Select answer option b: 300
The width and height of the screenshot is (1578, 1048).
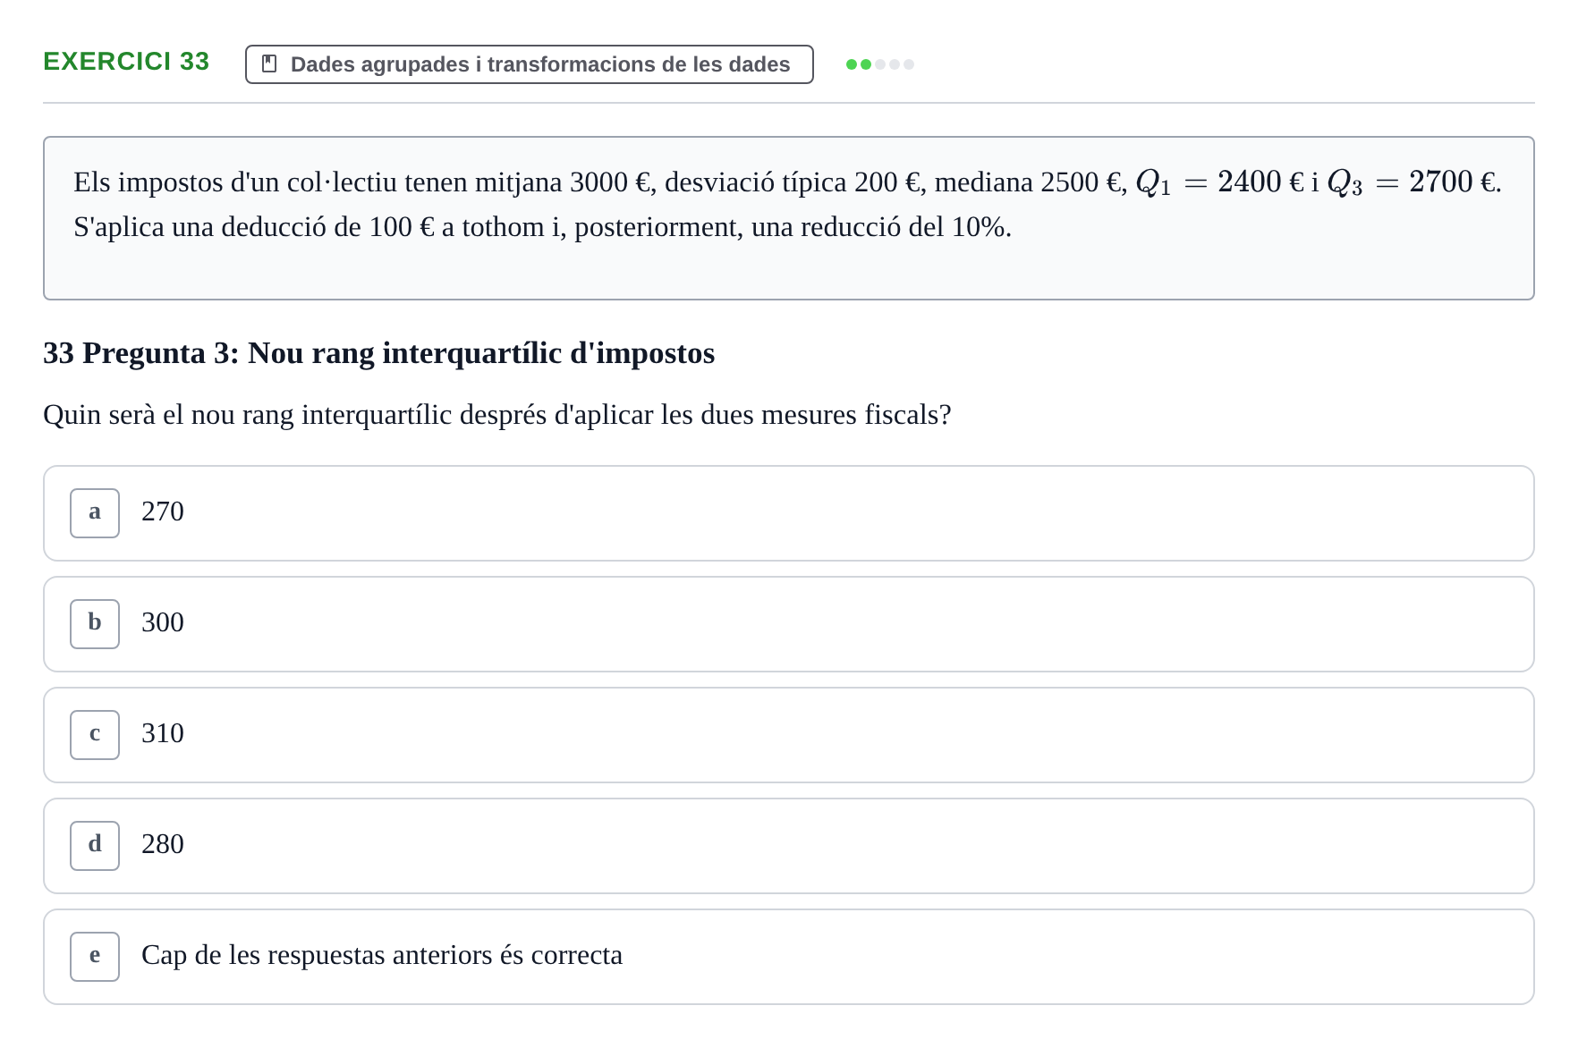(789, 624)
